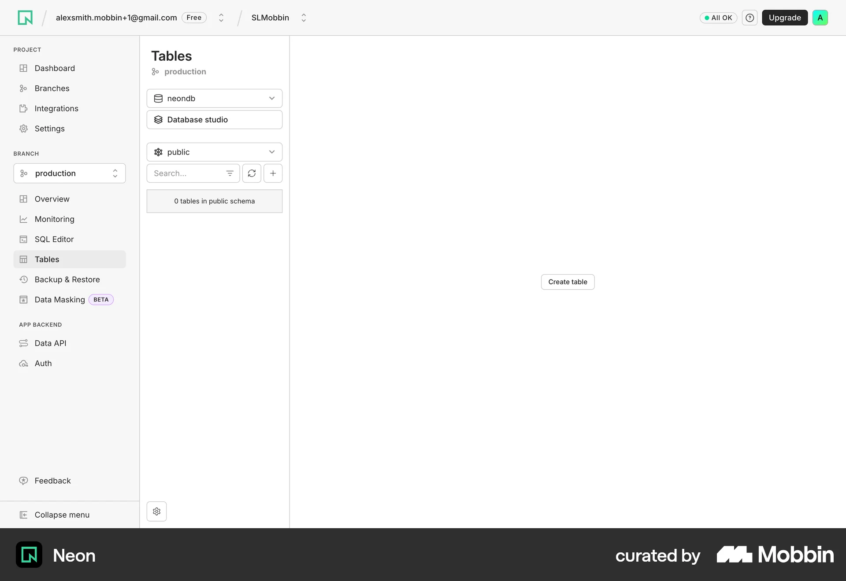Image resolution: width=846 pixels, height=581 pixels.
Task: Expand the neondb database dropdown
Action: click(215, 99)
